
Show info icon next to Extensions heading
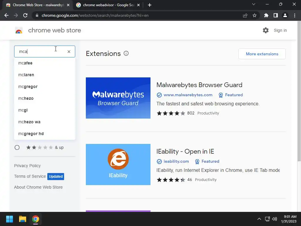pyautogui.click(x=126, y=54)
